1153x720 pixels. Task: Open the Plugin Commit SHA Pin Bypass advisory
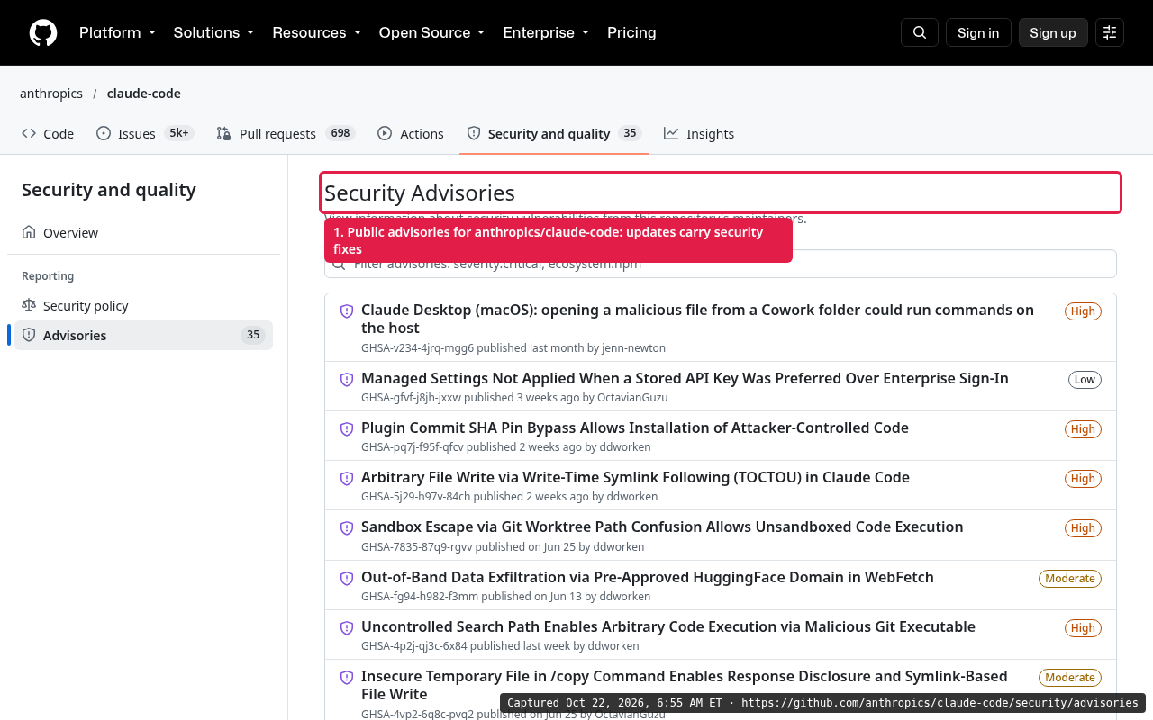coord(635,427)
